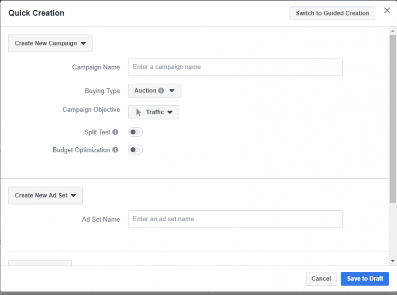Open the Buying Type Auction dropdown
The width and height of the screenshot is (397, 295).
coord(155,90)
